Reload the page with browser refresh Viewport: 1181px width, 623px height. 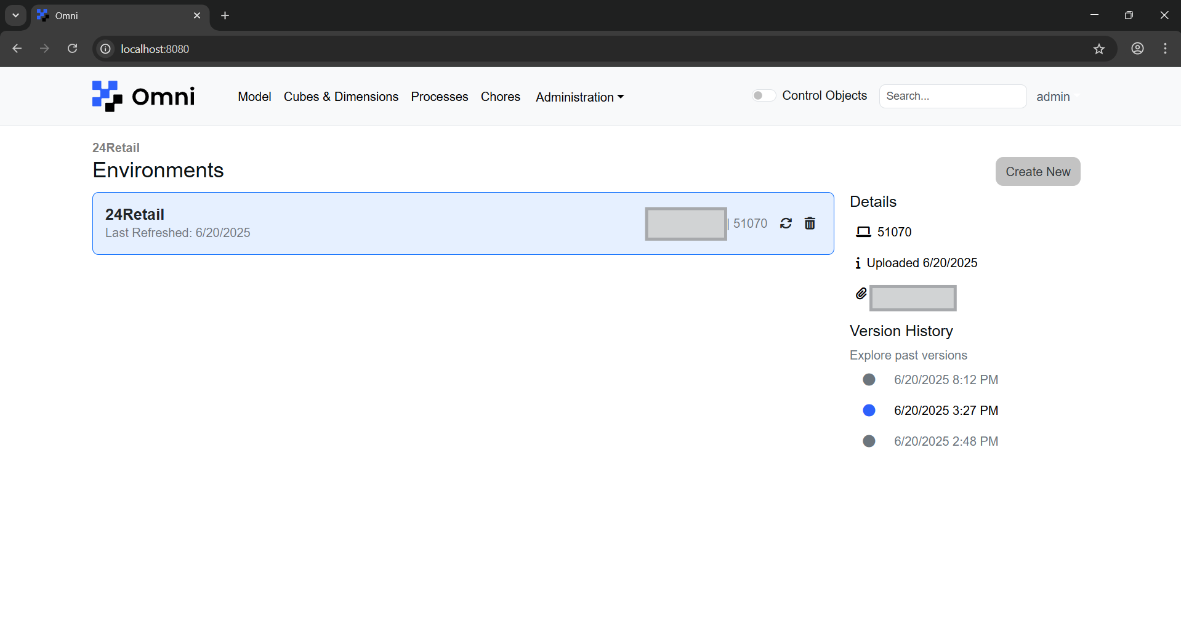[73, 49]
